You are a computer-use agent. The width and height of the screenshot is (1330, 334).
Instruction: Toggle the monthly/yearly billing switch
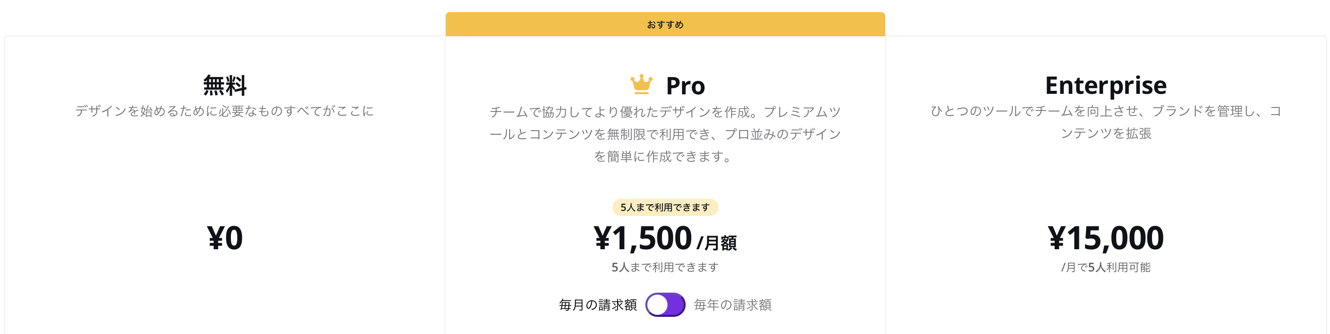pos(665,305)
